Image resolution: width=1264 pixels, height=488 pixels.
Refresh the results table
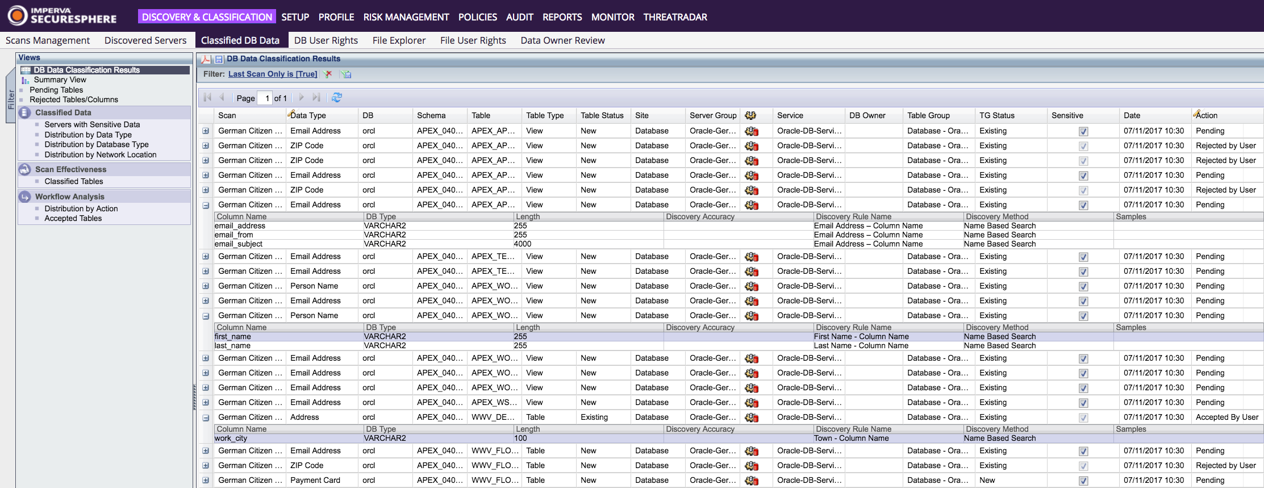coord(337,98)
